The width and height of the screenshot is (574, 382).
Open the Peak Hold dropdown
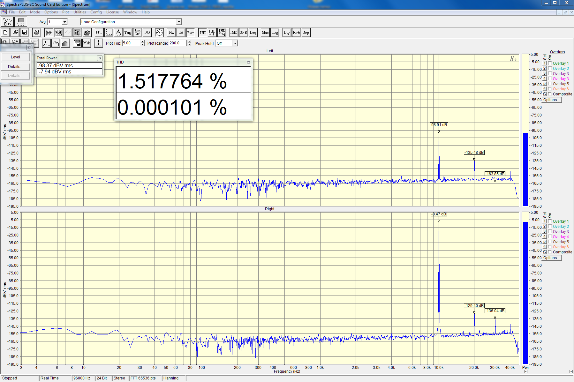pos(235,43)
